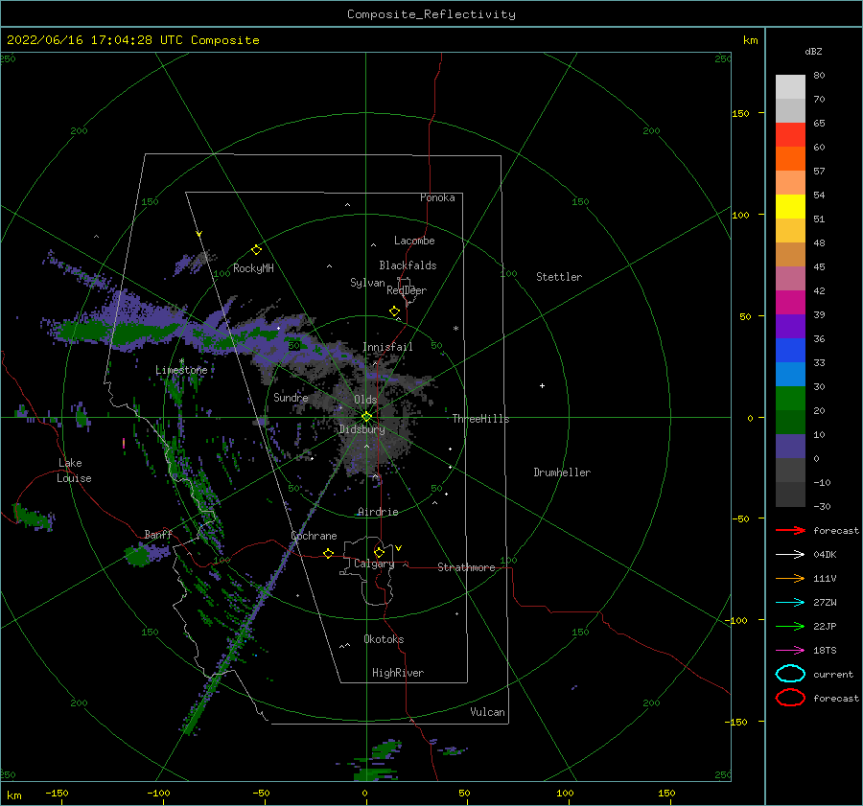
Task: Click the 150 tick on bottom axis
Action: (x=666, y=793)
